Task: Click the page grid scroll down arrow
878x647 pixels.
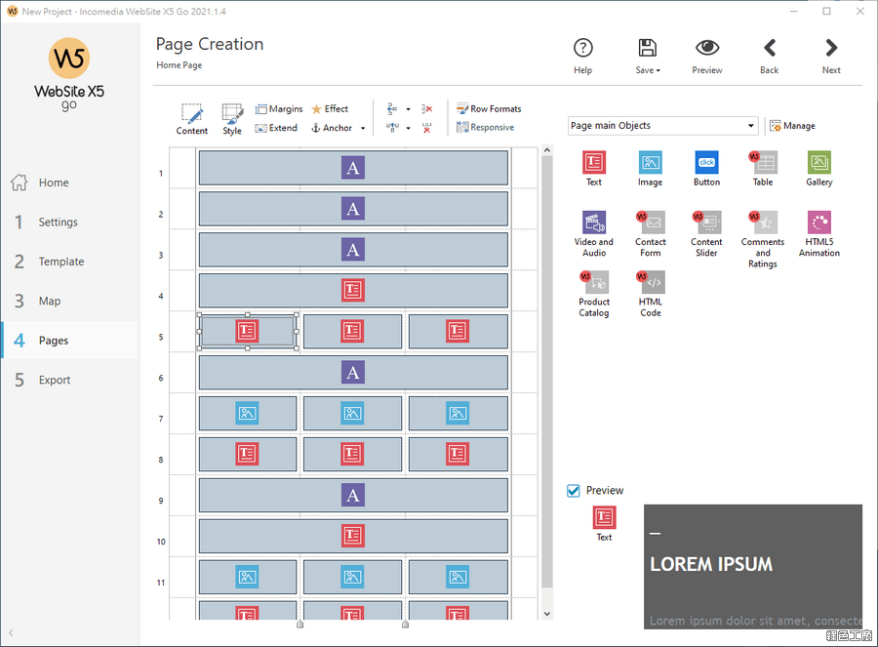Action: tap(547, 614)
